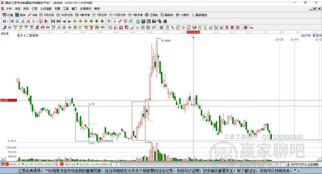Select the circled crosshair target tool
This screenshot has height=174, width=322.
[64, 28]
